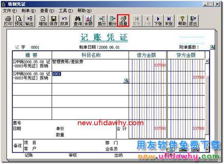Screen dimensions: 224x164
Task: Go to next voucher with 下张
Action: click(158, 21)
